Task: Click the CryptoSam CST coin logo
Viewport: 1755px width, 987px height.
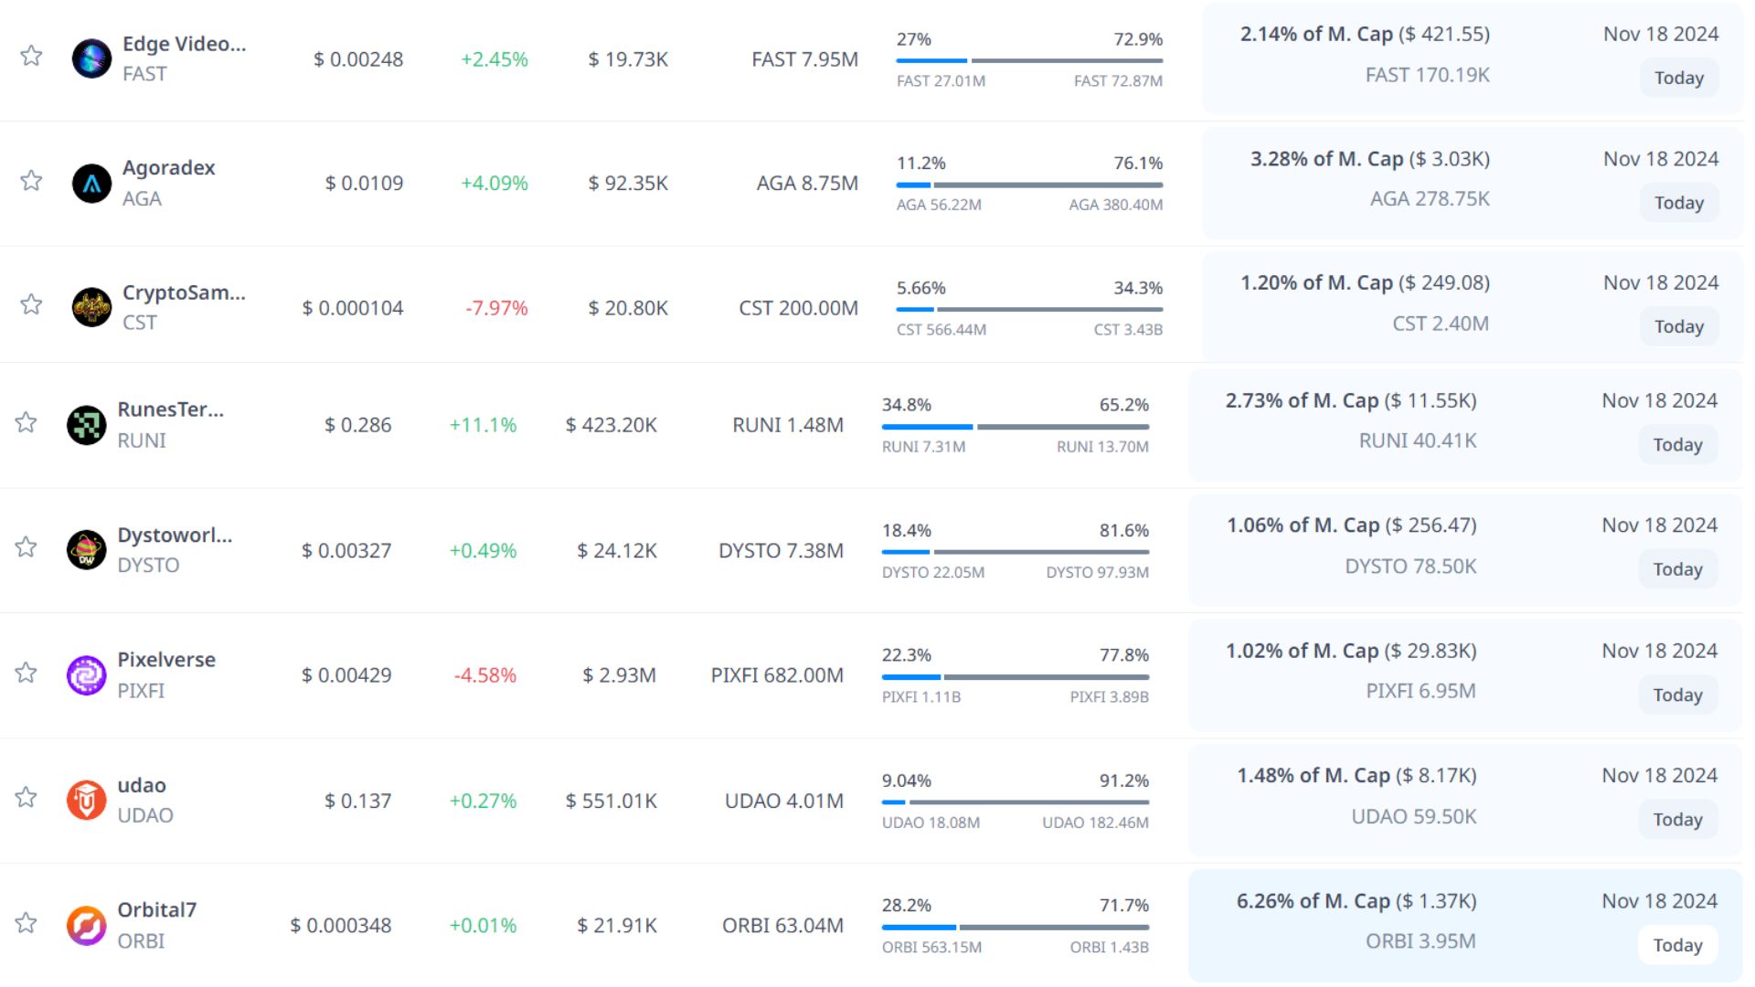Action: (x=91, y=307)
